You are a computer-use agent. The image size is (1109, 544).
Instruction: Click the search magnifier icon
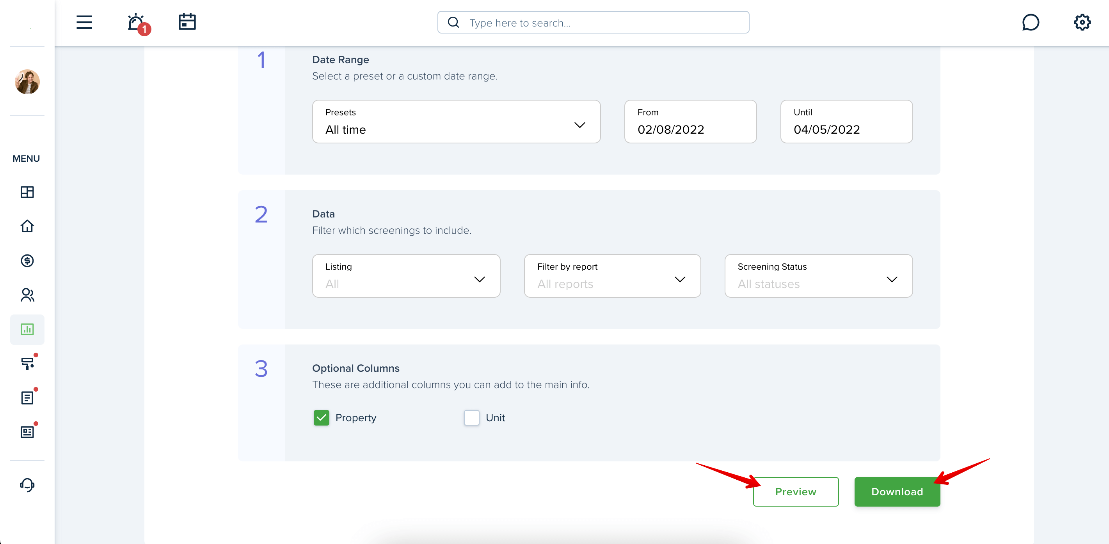[453, 22]
